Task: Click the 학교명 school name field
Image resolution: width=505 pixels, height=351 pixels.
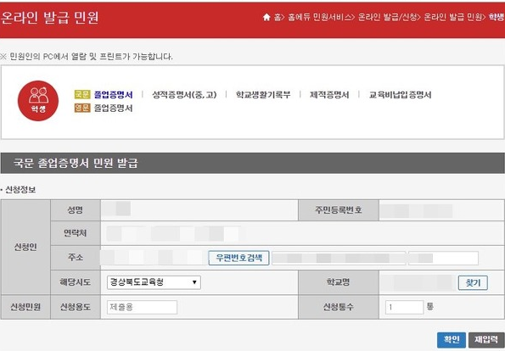Action: (x=418, y=283)
